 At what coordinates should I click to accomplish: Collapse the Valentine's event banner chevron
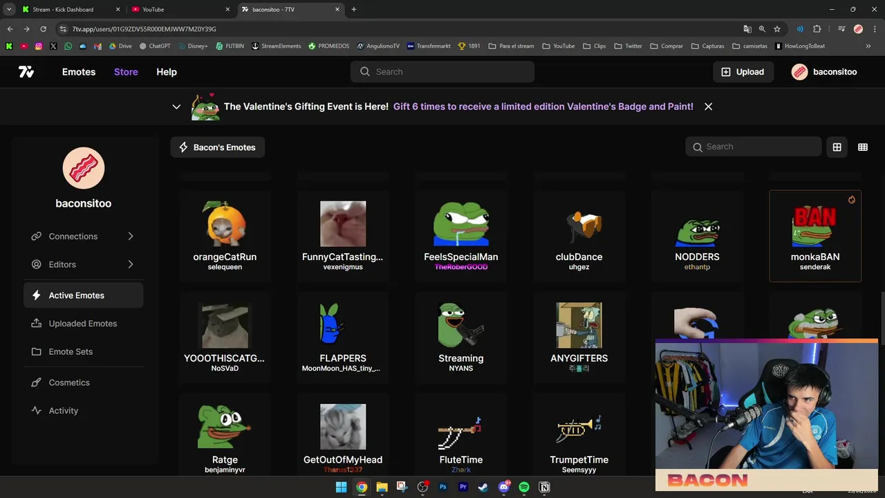(176, 107)
